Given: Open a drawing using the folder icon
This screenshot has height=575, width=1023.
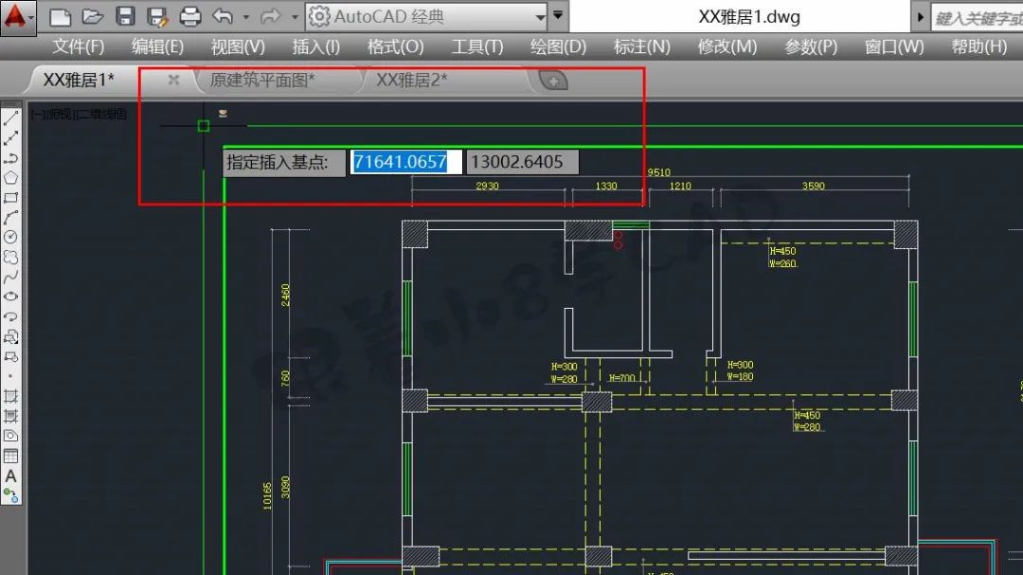Looking at the screenshot, I should click(93, 16).
